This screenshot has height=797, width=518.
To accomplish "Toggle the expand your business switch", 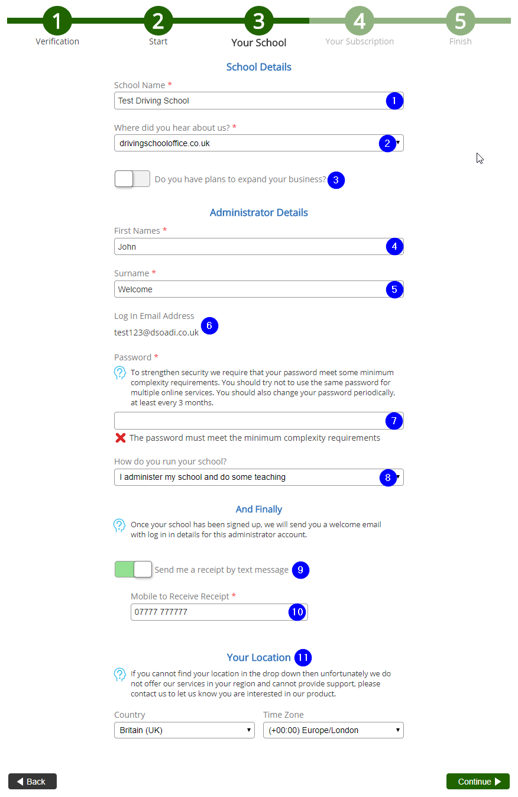I will pyautogui.click(x=132, y=179).
